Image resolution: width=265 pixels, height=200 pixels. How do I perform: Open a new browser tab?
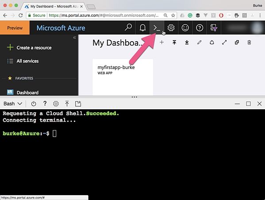coord(91,7)
